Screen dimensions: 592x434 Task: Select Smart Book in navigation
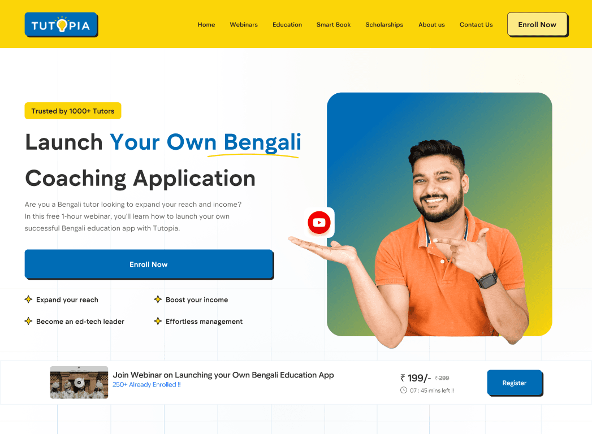point(334,24)
